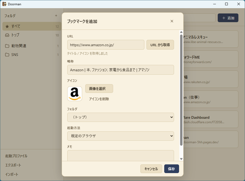Open the 動物関連 folder icon

click(x=8, y=46)
